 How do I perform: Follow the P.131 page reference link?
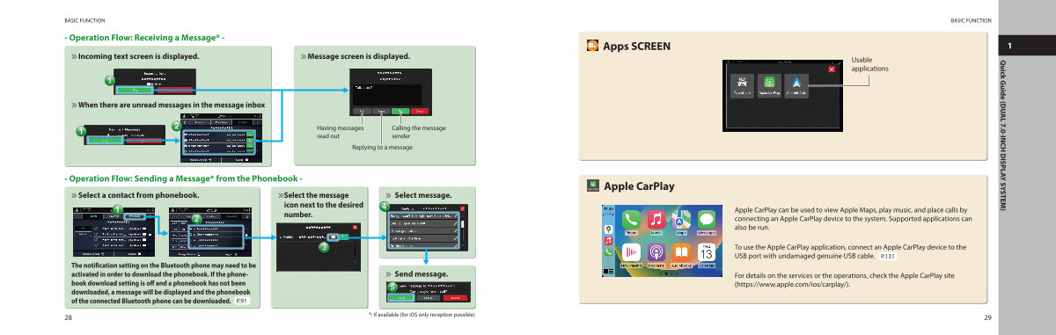887,256
